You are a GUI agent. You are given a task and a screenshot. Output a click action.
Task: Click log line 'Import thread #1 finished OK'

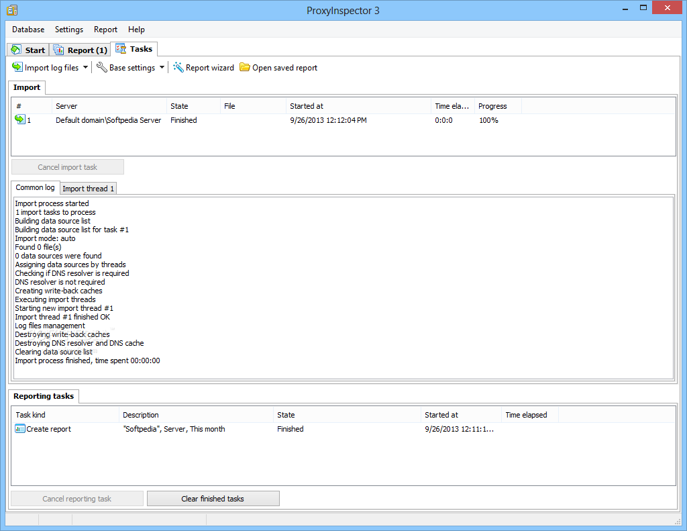[x=62, y=317]
